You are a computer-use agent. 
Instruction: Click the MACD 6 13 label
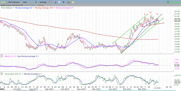[x=10, y=56]
